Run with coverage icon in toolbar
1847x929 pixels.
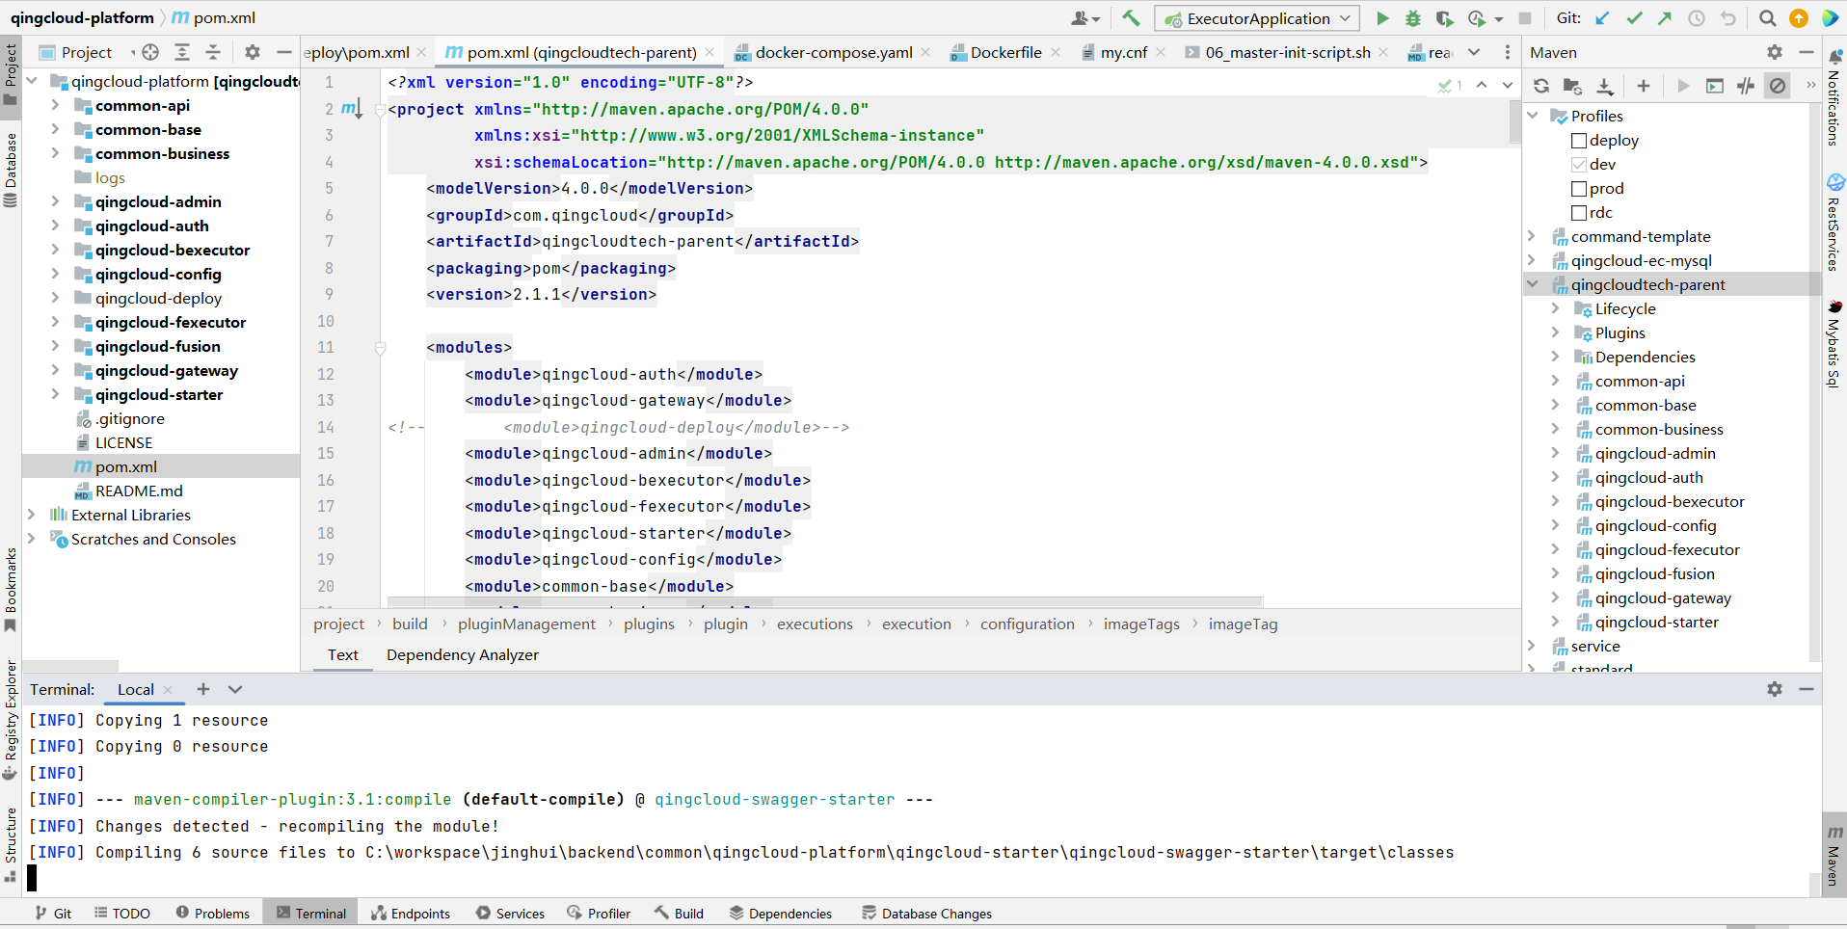(x=1444, y=18)
